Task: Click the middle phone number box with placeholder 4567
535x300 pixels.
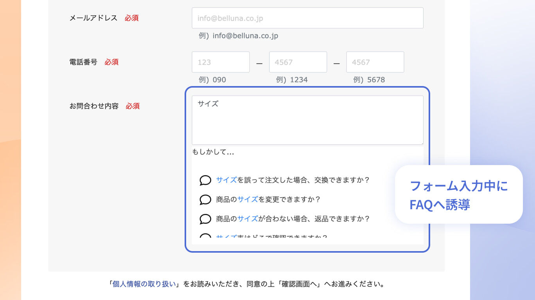Action: tap(298, 62)
